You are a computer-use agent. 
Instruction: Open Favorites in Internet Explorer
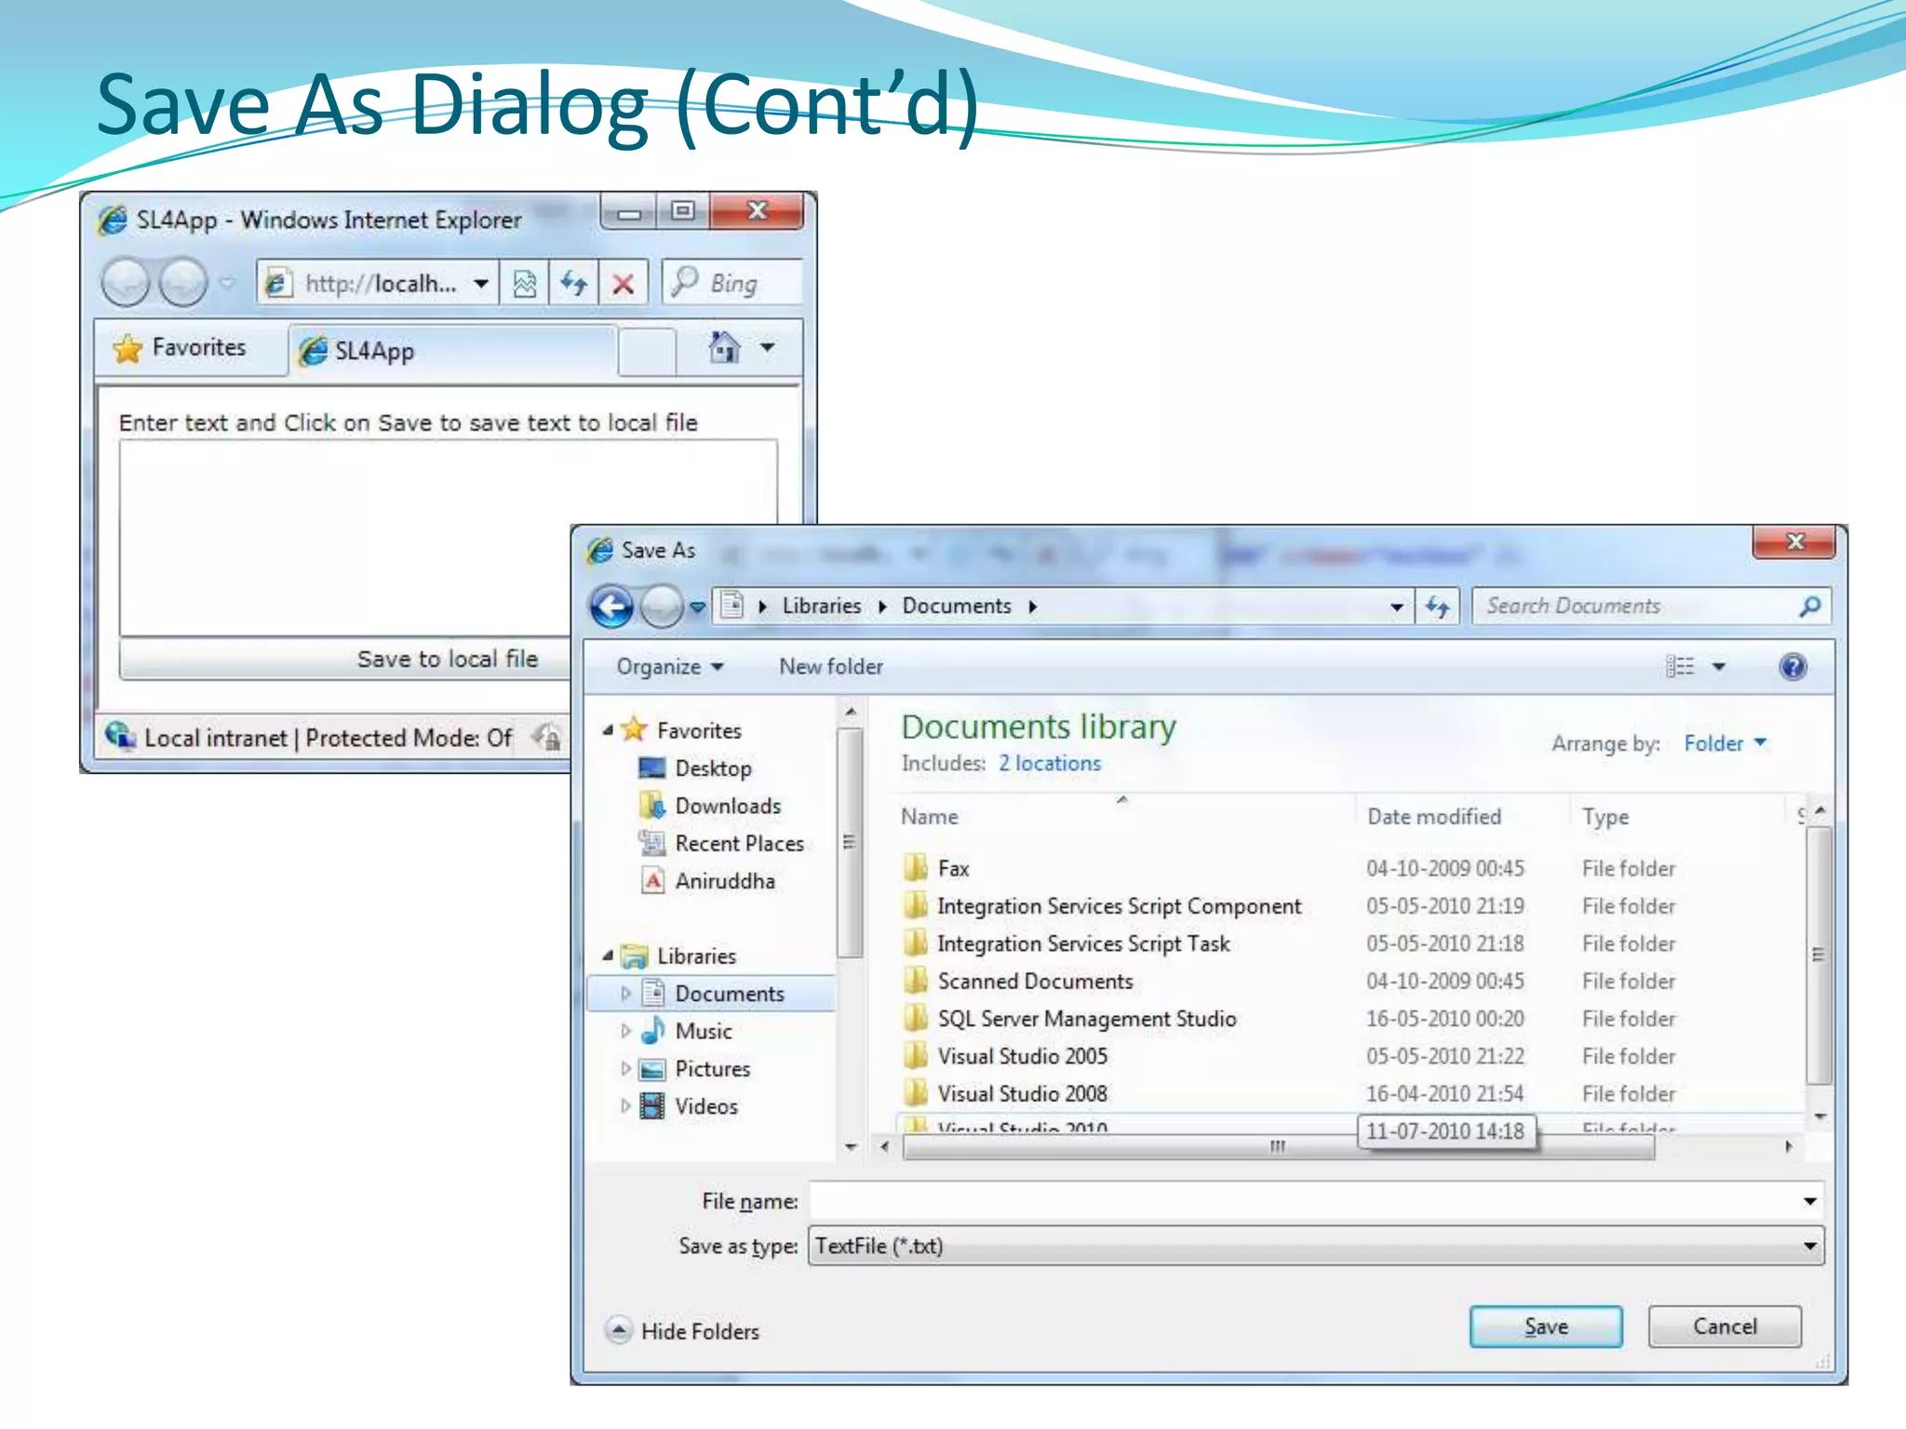click(x=180, y=349)
